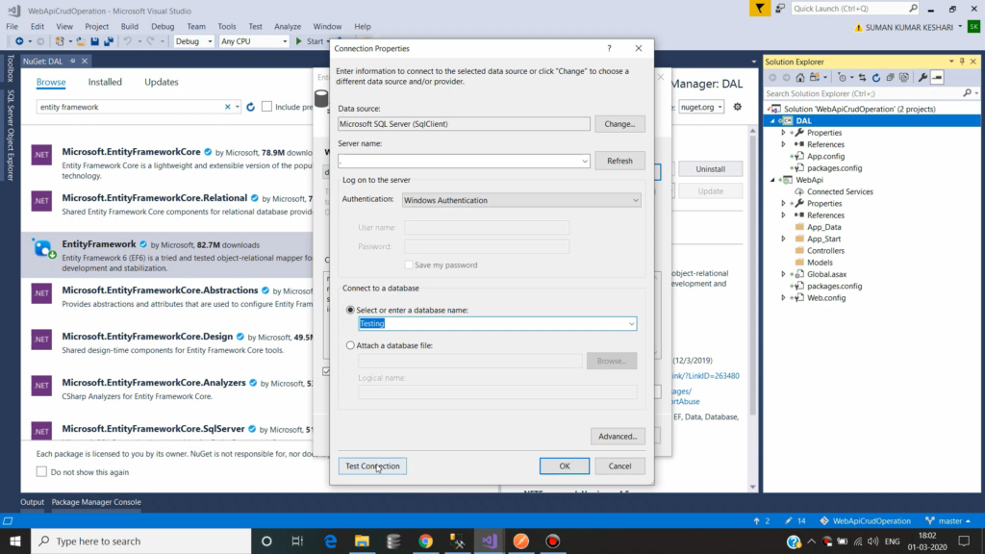
Task: Click the notifications filter flag icon
Action: coord(760,8)
